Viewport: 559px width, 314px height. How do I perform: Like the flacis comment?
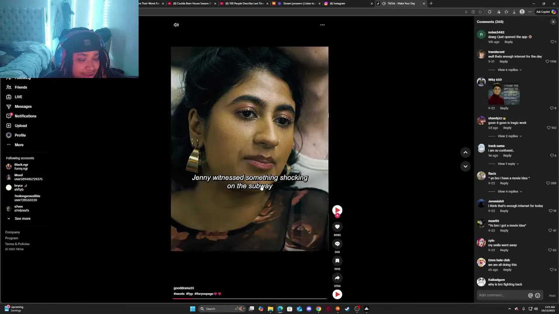click(x=549, y=183)
